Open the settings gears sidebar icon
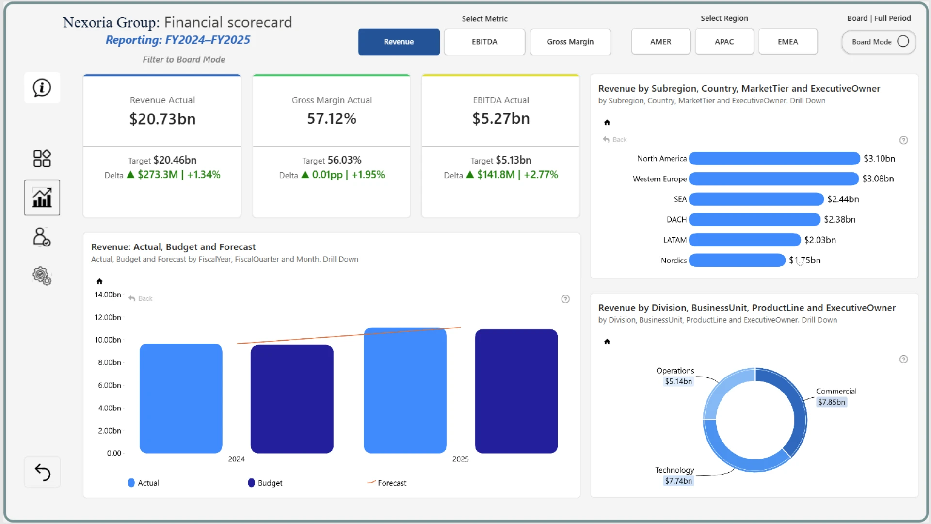Image resolution: width=931 pixels, height=524 pixels. coord(42,276)
